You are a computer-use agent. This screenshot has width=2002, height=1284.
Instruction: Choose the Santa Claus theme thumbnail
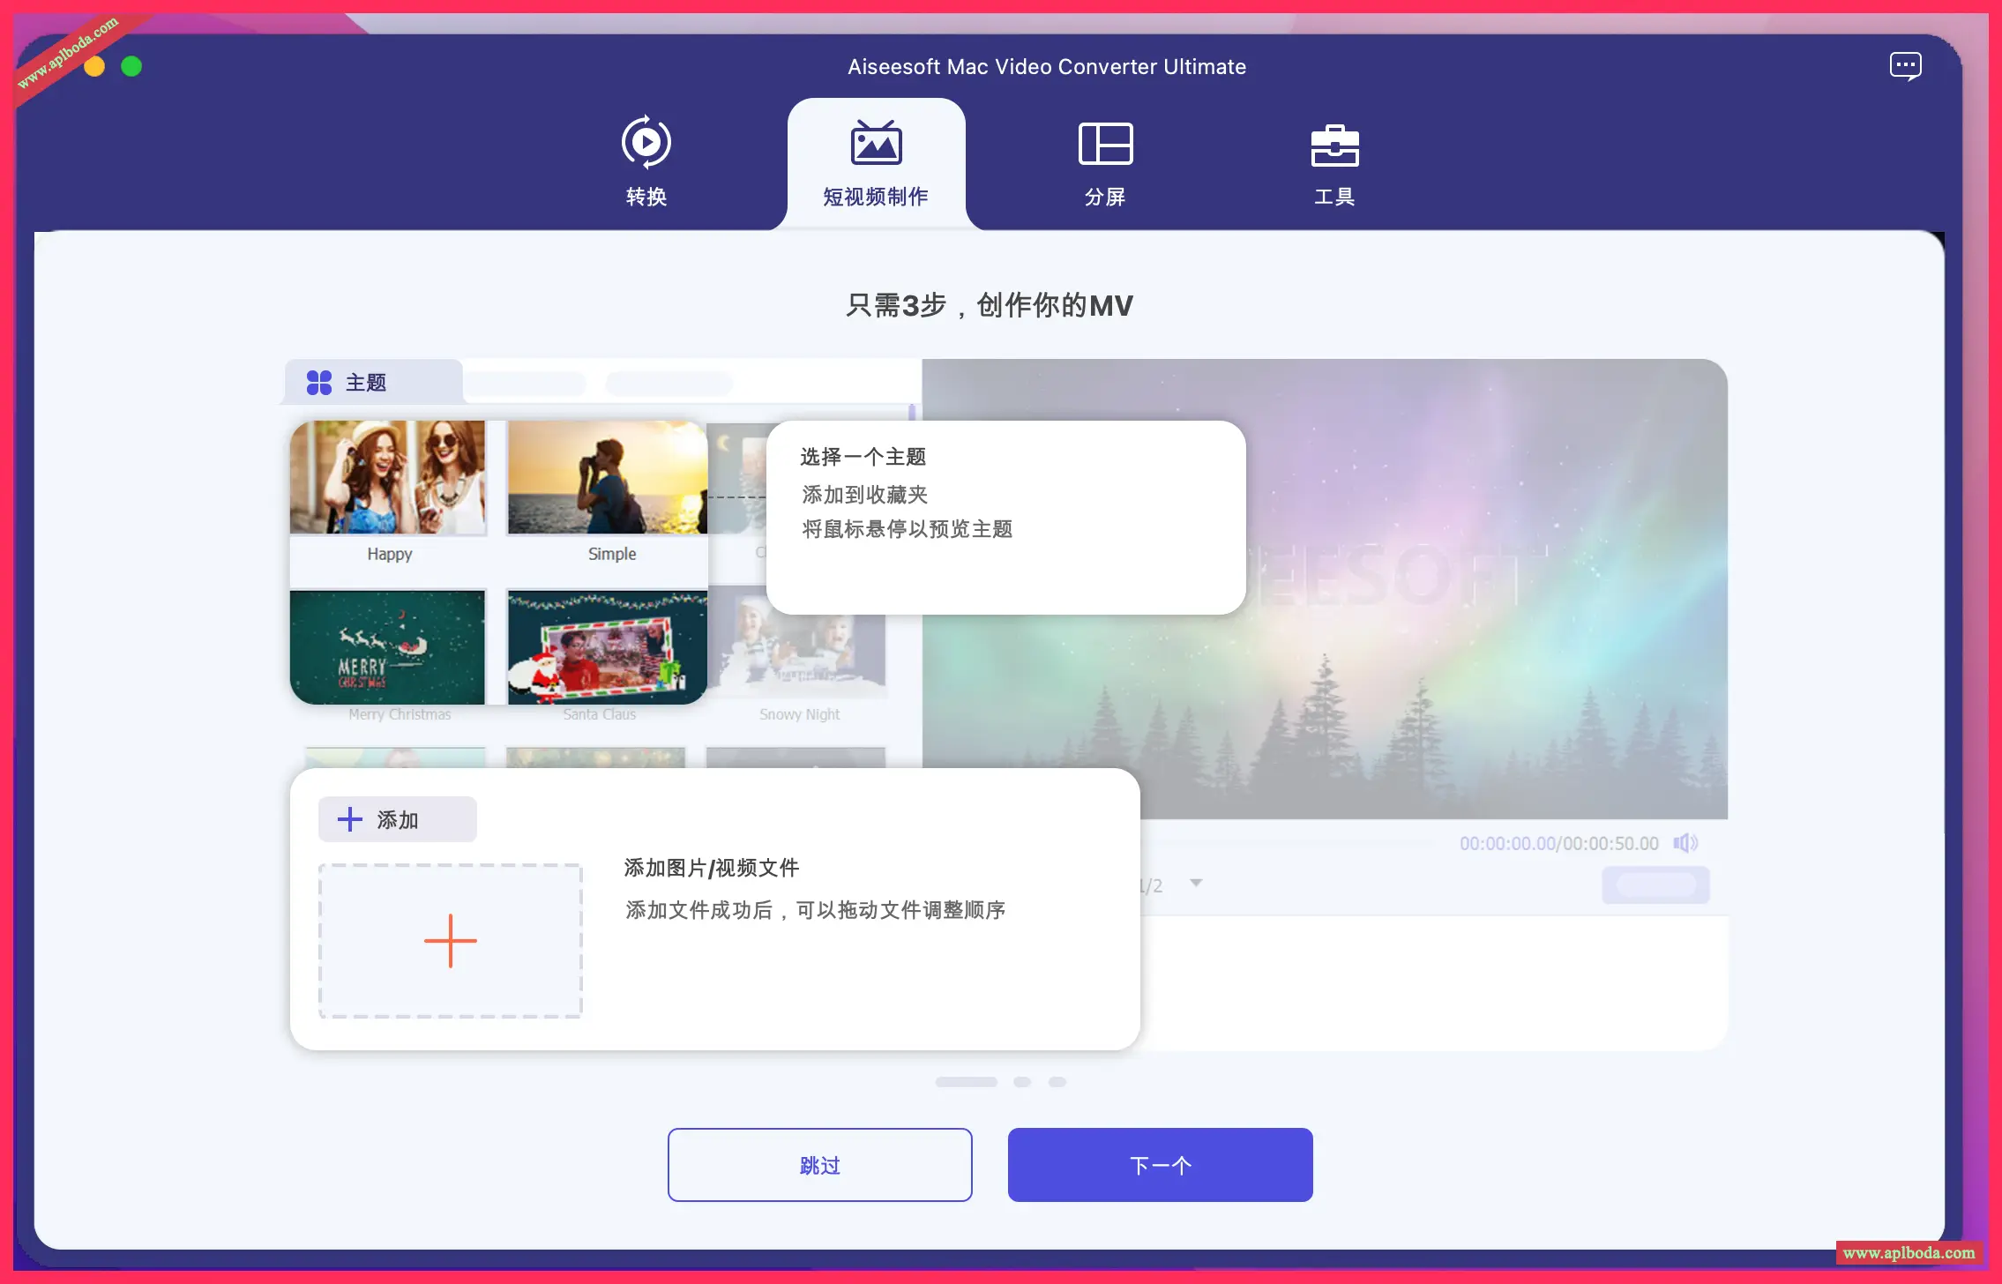[x=607, y=646]
